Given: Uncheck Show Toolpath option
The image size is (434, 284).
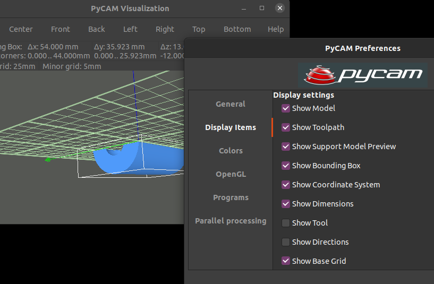Looking at the screenshot, I should click(x=286, y=127).
